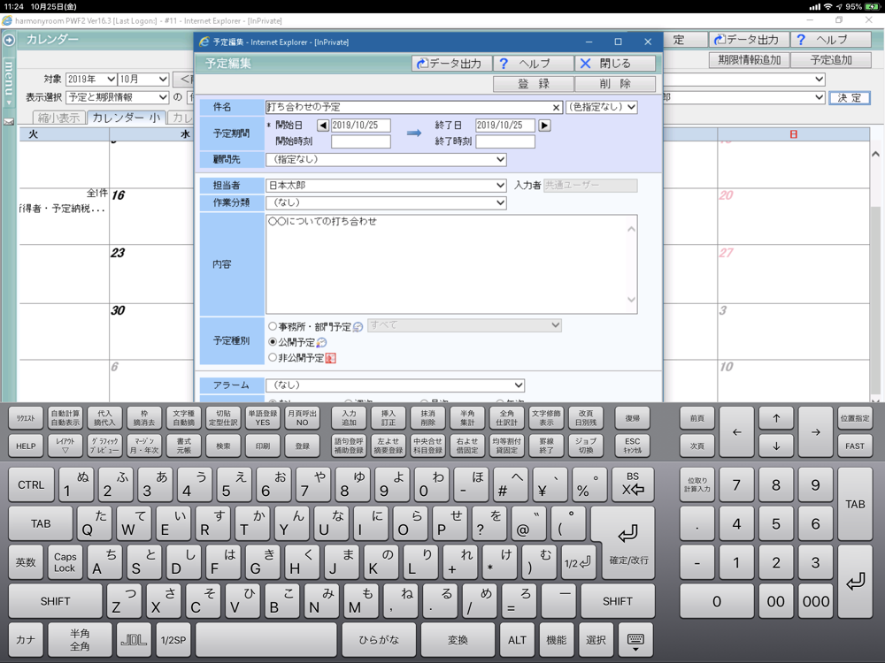Tap the down arrow key on keyboard
The width and height of the screenshot is (885, 663).
pyautogui.click(x=776, y=446)
